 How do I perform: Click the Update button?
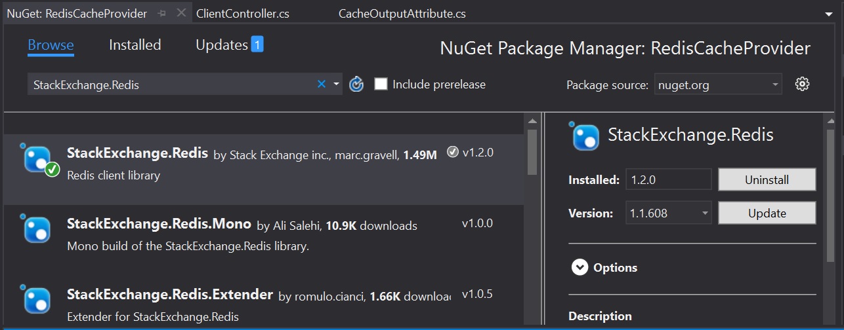point(767,213)
